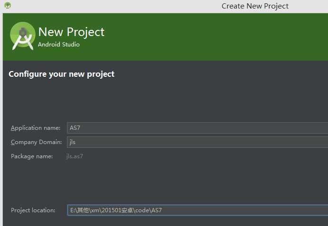
Task: Click the Android Studio logo in green header
Action: 23,36
